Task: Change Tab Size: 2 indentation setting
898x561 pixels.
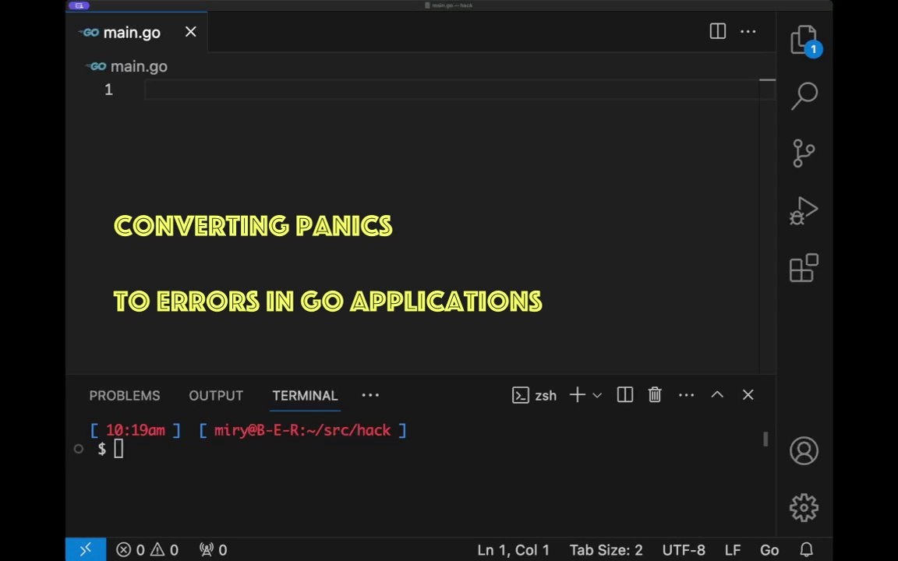Action: [606, 550]
